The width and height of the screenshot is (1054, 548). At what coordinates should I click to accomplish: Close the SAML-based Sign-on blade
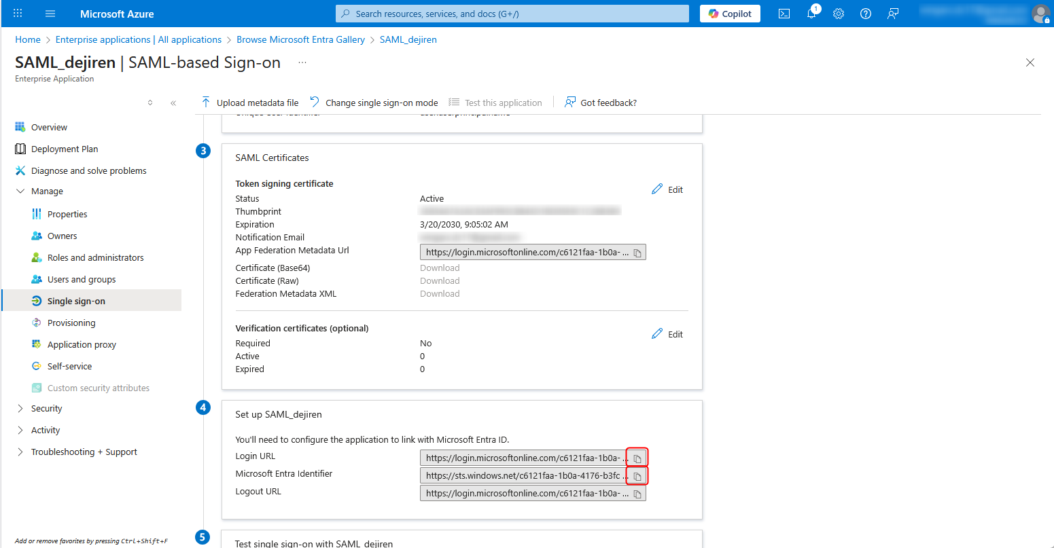click(x=1030, y=62)
